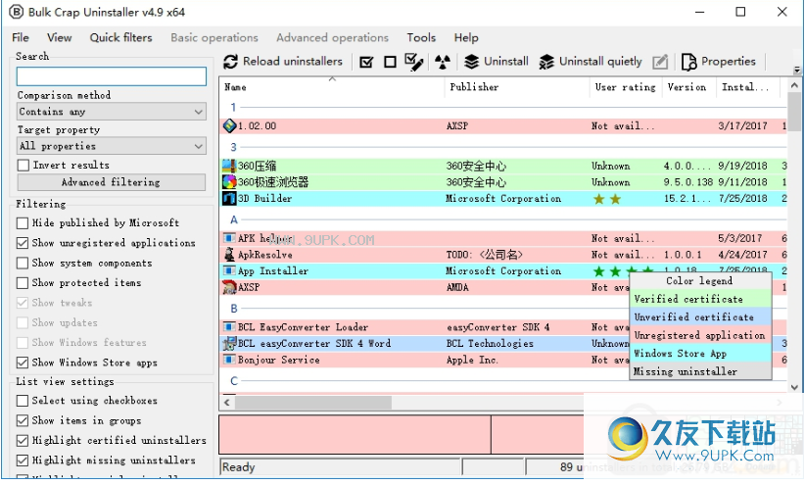805x485 pixels.
Task: Click the AXSP app icon in group A
Action: click(x=229, y=287)
